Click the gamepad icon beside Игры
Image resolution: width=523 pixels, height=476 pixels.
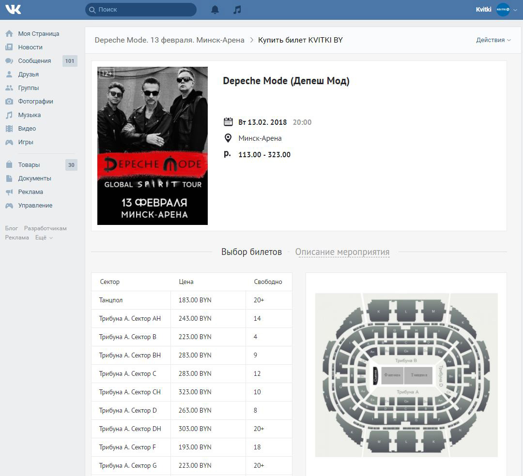coord(9,142)
